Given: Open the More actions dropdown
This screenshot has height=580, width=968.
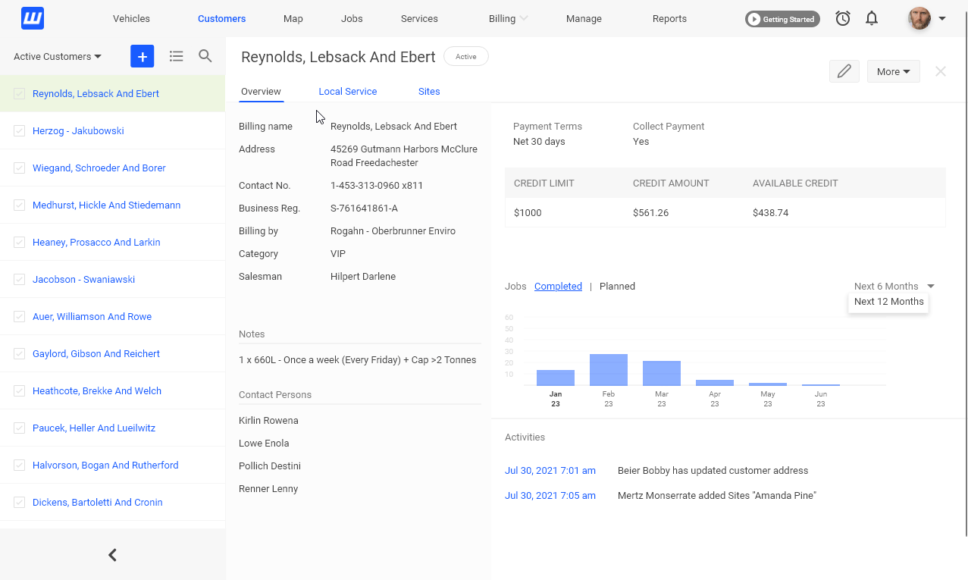Looking at the screenshot, I should point(893,71).
